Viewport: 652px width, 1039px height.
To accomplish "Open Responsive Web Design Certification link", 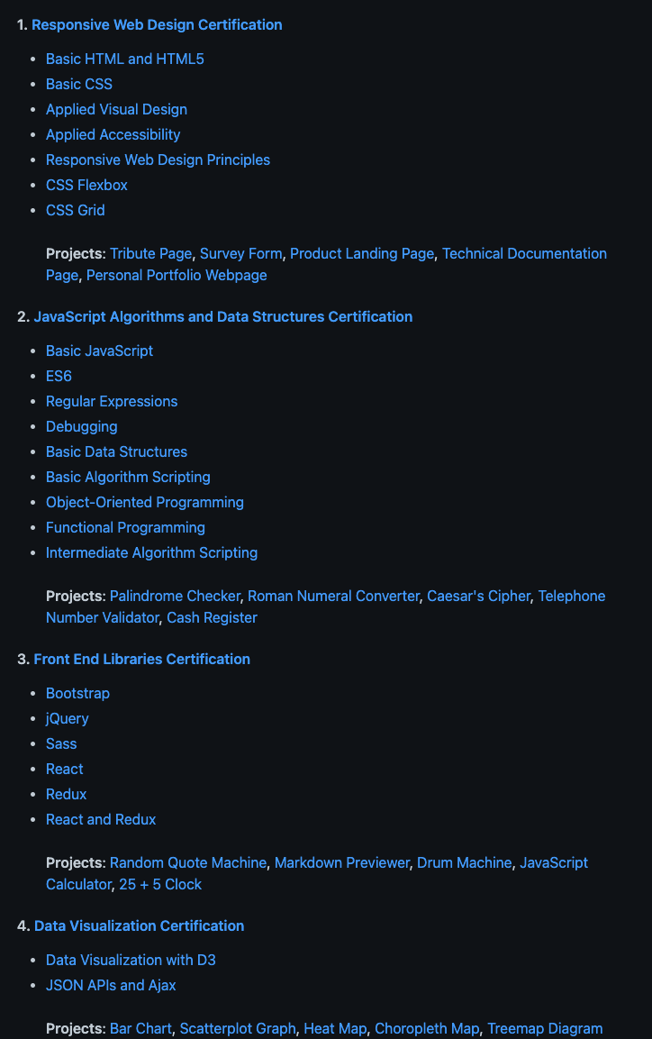I will click(x=157, y=24).
